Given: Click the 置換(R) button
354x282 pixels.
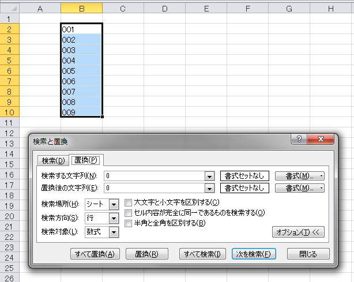Looking at the screenshot, I should (x=147, y=254).
